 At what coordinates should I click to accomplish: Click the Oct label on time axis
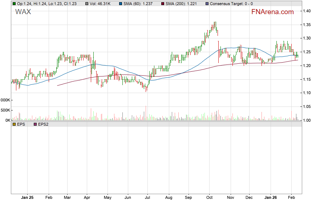pyautogui.click(x=210, y=198)
